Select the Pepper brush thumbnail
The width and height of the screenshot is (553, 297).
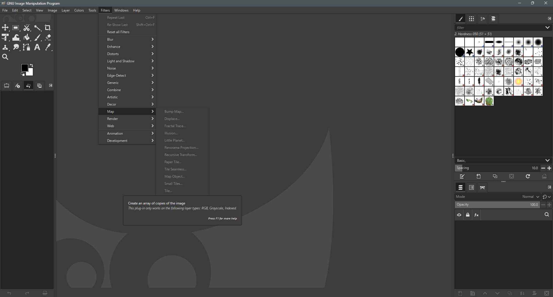[x=489, y=101]
